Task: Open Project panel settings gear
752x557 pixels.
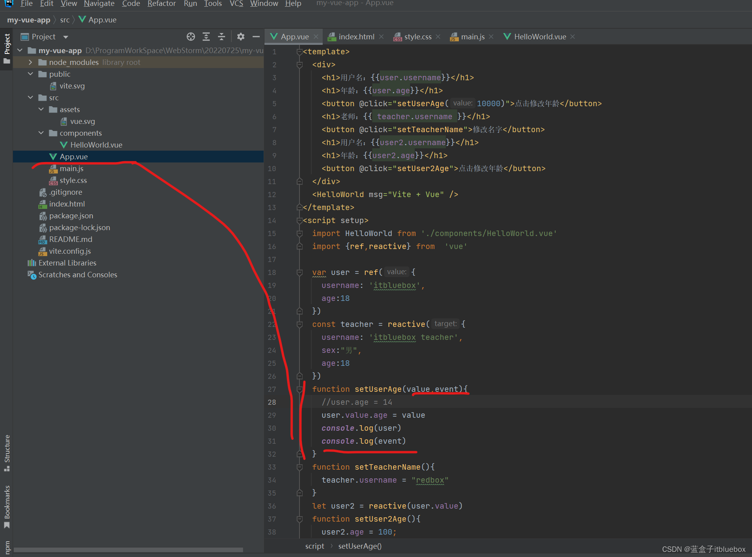Action: [241, 37]
